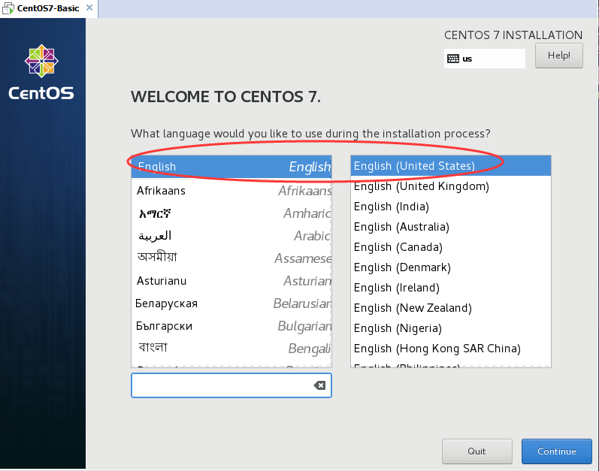599x471 pixels.
Task: Switch to the CentOS7-Basic tab
Action: click(48, 8)
